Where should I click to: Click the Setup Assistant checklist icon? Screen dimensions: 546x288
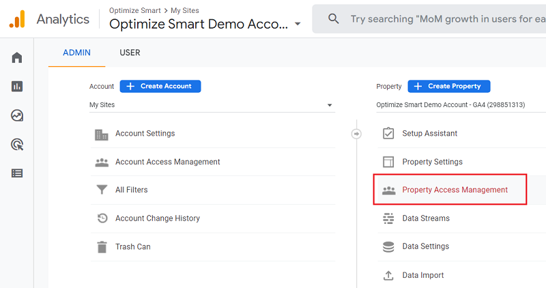(x=388, y=133)
